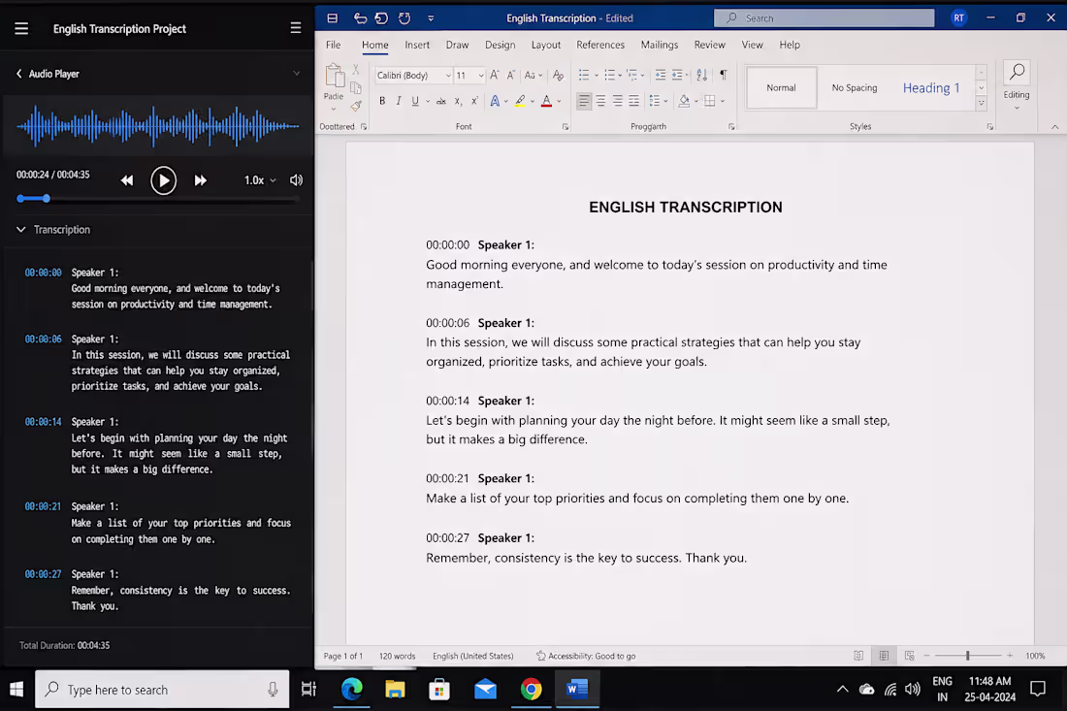Click the Format Painter brush

[356, 106]
